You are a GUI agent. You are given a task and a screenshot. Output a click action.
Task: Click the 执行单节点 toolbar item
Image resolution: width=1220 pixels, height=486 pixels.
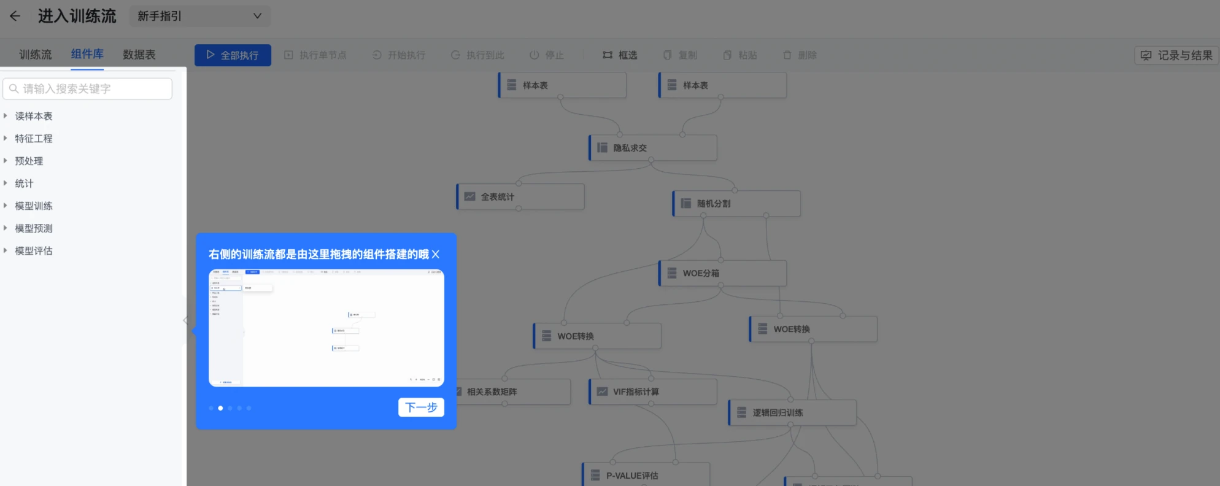pyautogui.click(x=315, y=55)
